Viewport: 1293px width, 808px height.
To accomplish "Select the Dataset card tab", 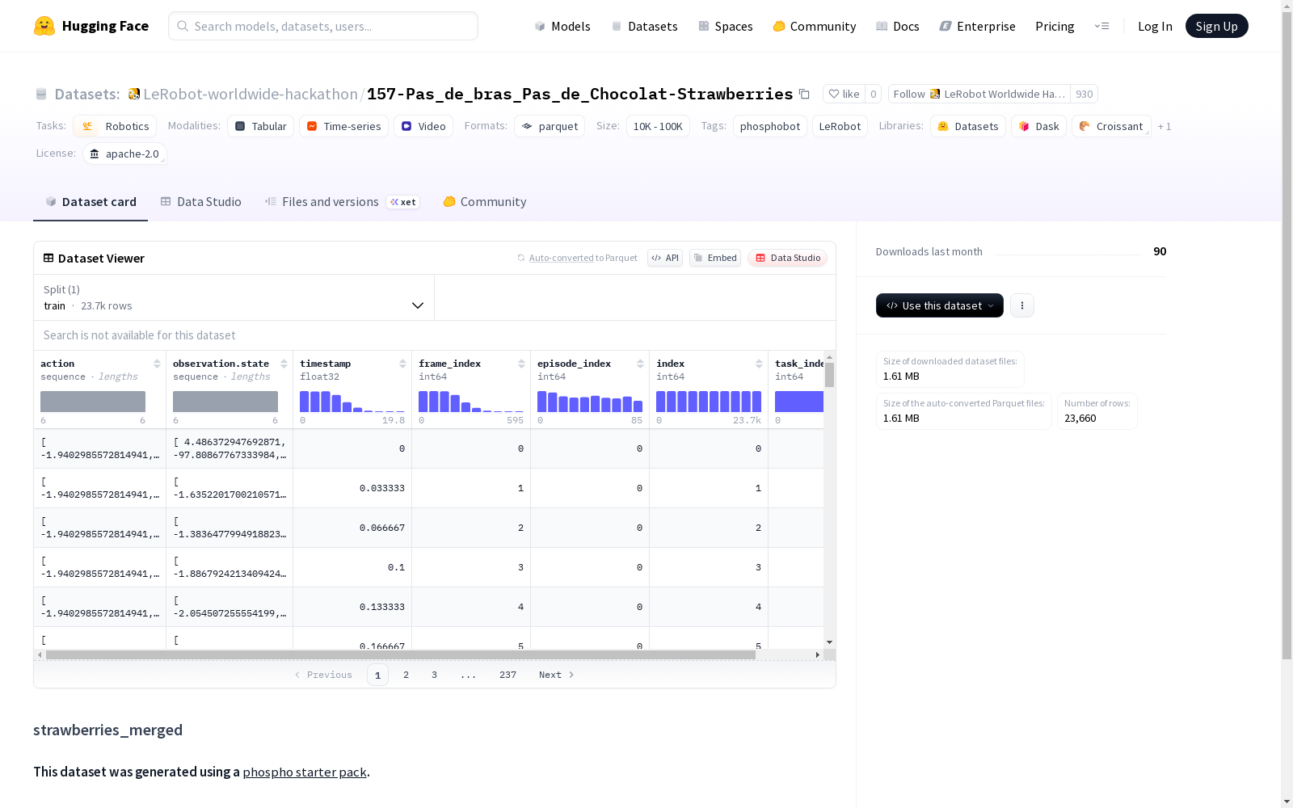I will pos(91,202).
